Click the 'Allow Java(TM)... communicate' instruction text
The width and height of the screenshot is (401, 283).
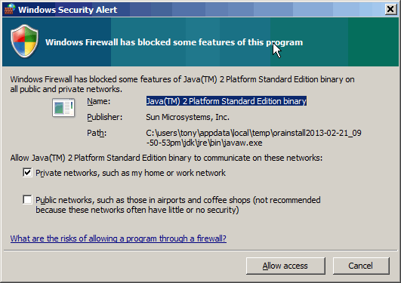point(166,158)
